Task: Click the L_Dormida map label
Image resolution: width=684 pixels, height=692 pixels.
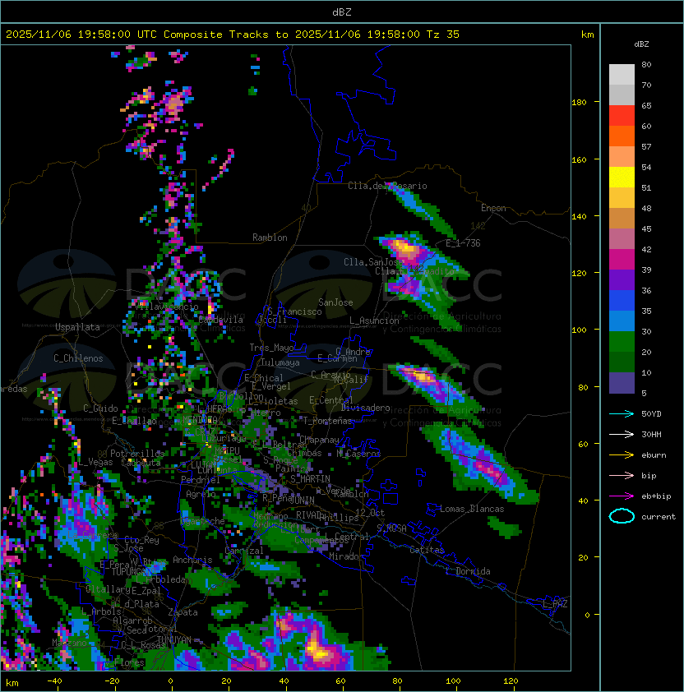Action: point(468,571)
